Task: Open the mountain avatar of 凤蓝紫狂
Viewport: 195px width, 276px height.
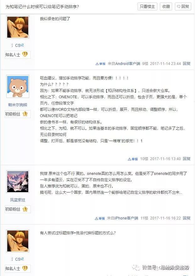Action: [18, 181]
